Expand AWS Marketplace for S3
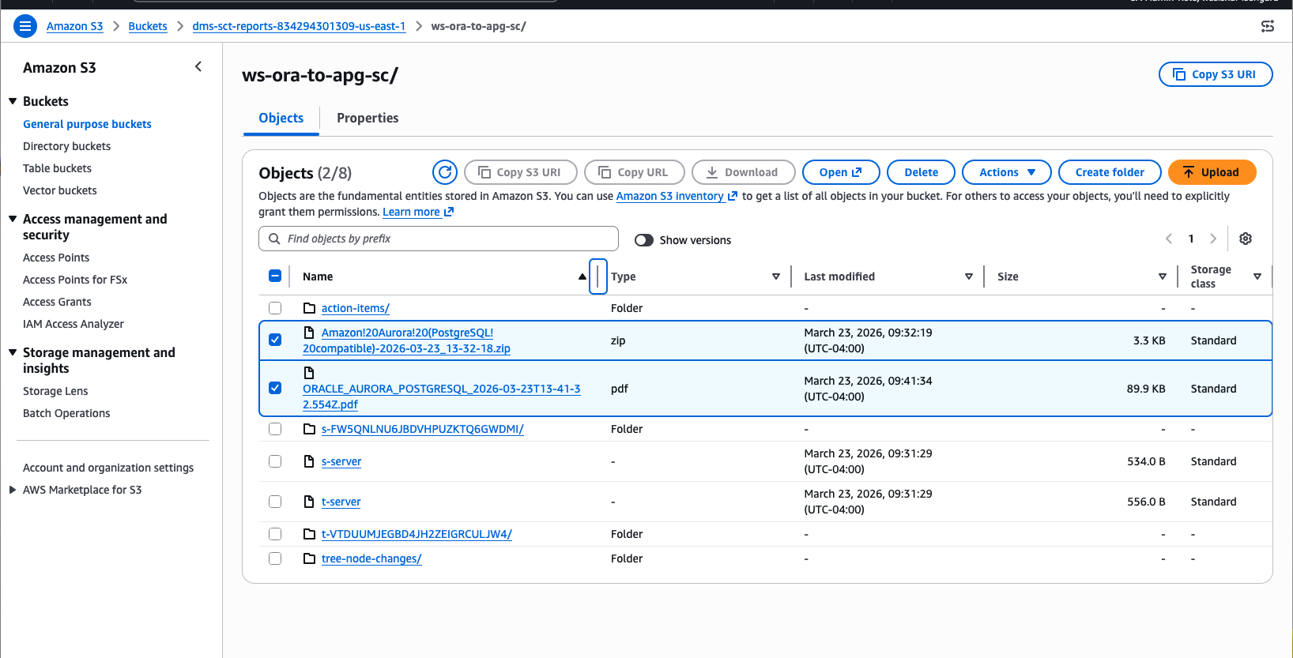The image size is (1293, 658). pos(13,490)
